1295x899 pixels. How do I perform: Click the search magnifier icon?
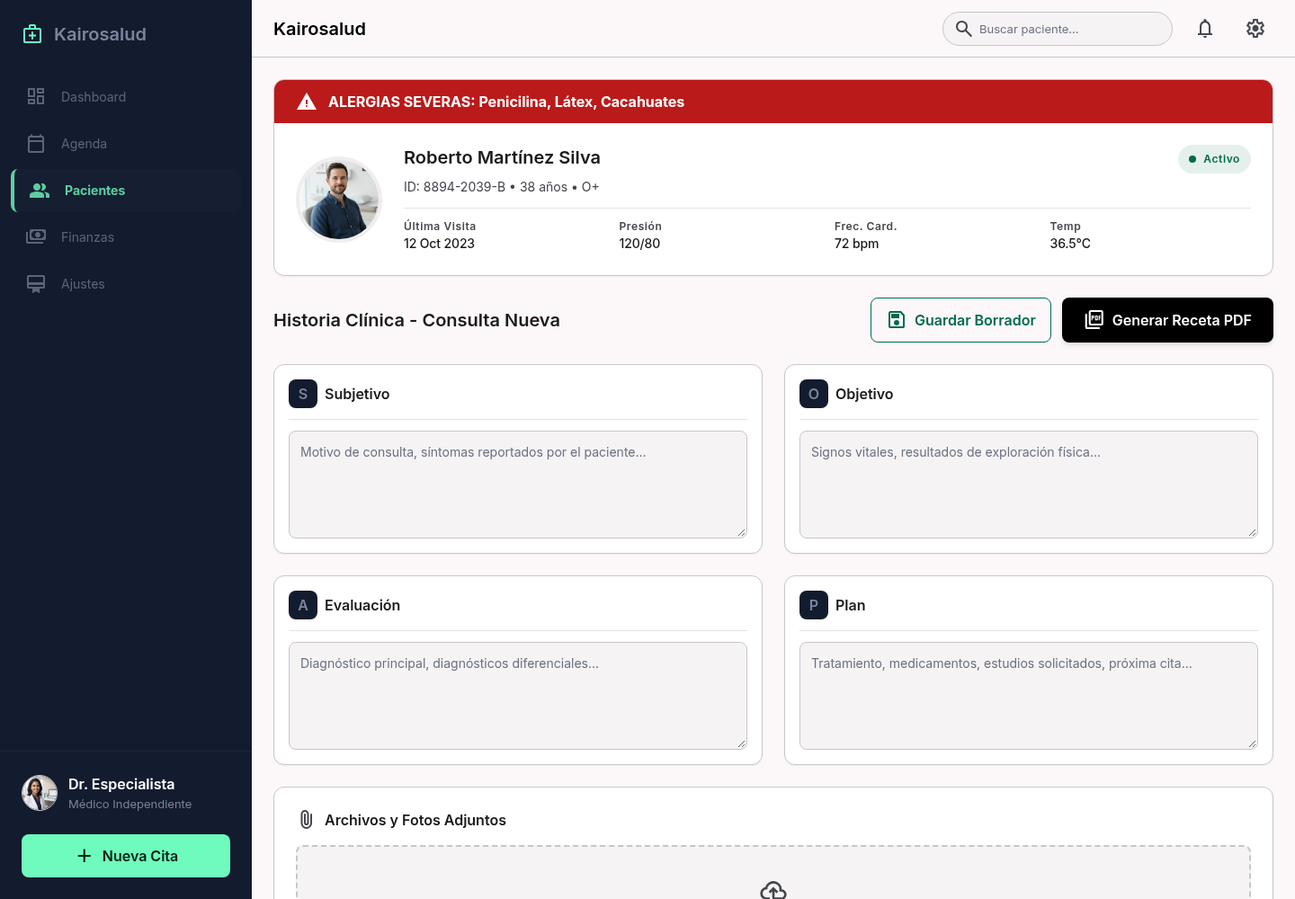point(963,29)
